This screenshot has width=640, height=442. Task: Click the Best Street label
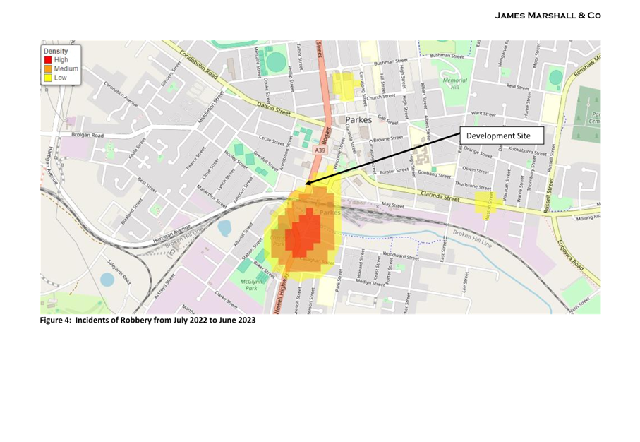click(x=147, y=185)
